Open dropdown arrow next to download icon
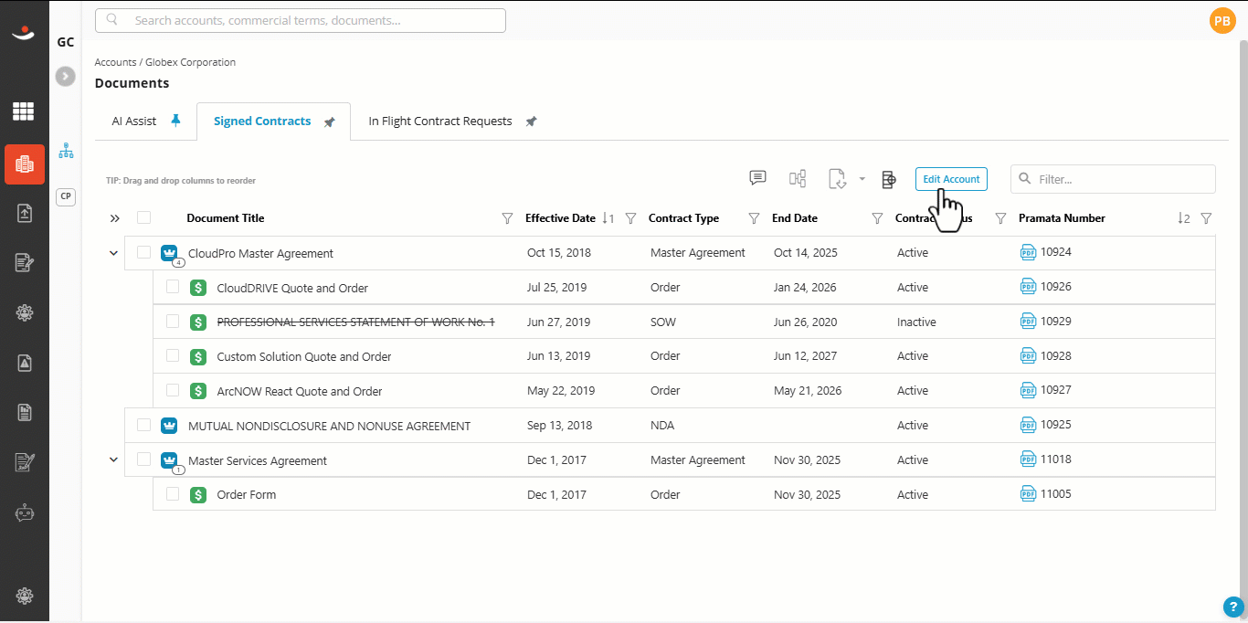The width and height of the screenshot is (1248, 623). [862, 179]
